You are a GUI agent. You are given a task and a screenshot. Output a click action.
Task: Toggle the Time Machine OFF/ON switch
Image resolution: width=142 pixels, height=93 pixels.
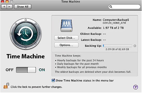tap(26, 70)
